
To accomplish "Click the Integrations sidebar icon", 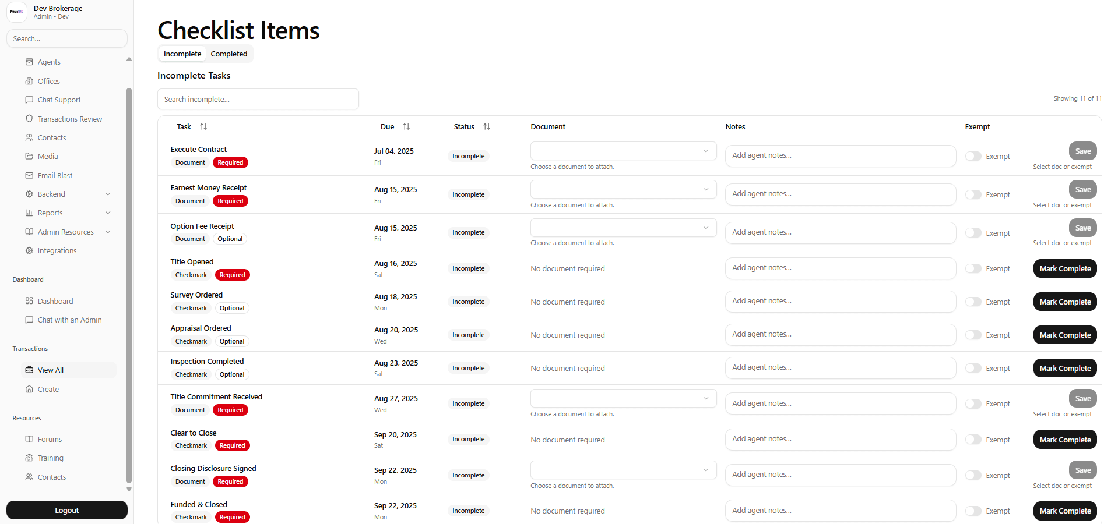I will (x=30, y=250).
